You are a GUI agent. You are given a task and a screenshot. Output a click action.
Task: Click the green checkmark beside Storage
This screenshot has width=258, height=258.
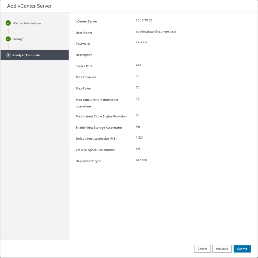[8, 39]
